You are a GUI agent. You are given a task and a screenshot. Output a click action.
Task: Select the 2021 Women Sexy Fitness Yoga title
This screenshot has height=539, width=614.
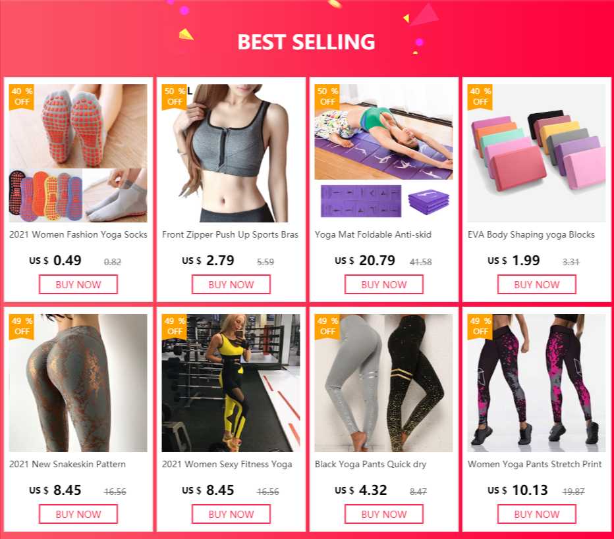point(227,464)
